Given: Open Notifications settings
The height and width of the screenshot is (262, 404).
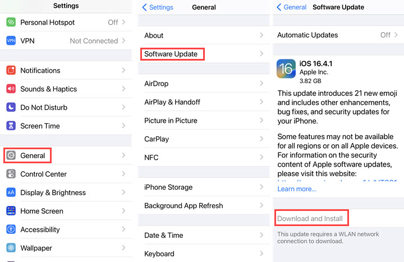Looking at the screenshot, I should pyautogui.click(x=66, y=70).
